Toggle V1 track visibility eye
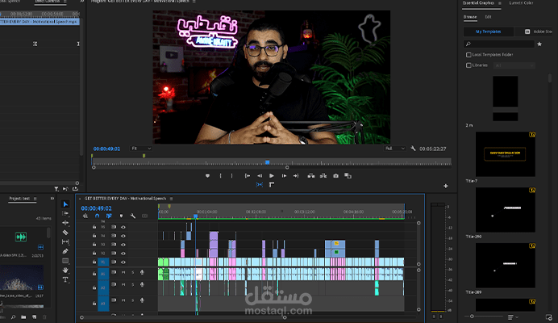This screenshot has width=558, height=323. [123, 262]
